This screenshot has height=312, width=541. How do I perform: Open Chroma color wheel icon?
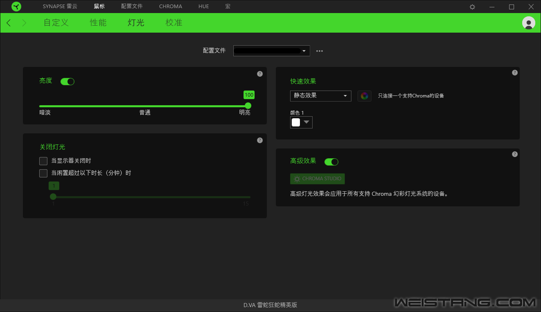pos(364,96)
